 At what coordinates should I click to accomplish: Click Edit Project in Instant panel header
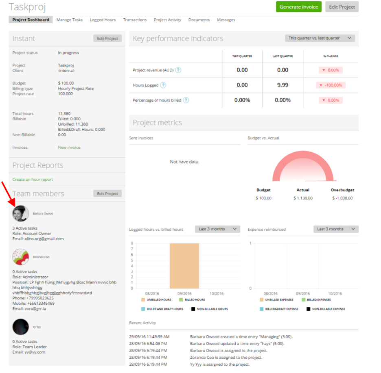pos(107,38)
